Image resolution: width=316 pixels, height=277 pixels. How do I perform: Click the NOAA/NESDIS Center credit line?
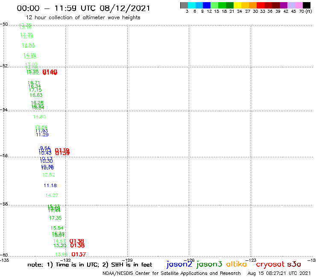pos(172,273)
